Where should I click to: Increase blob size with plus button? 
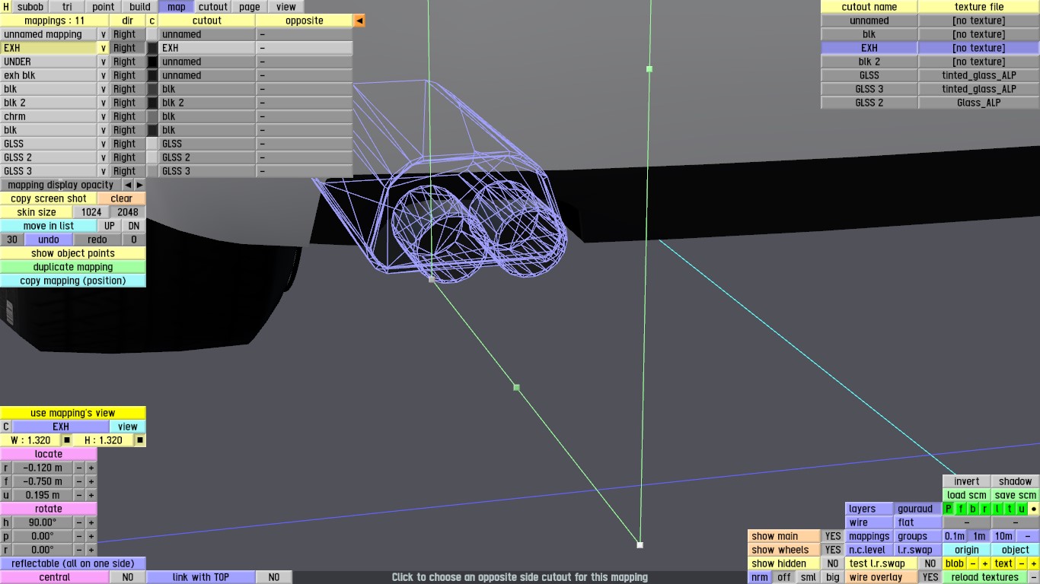click(x=985, y=563)
